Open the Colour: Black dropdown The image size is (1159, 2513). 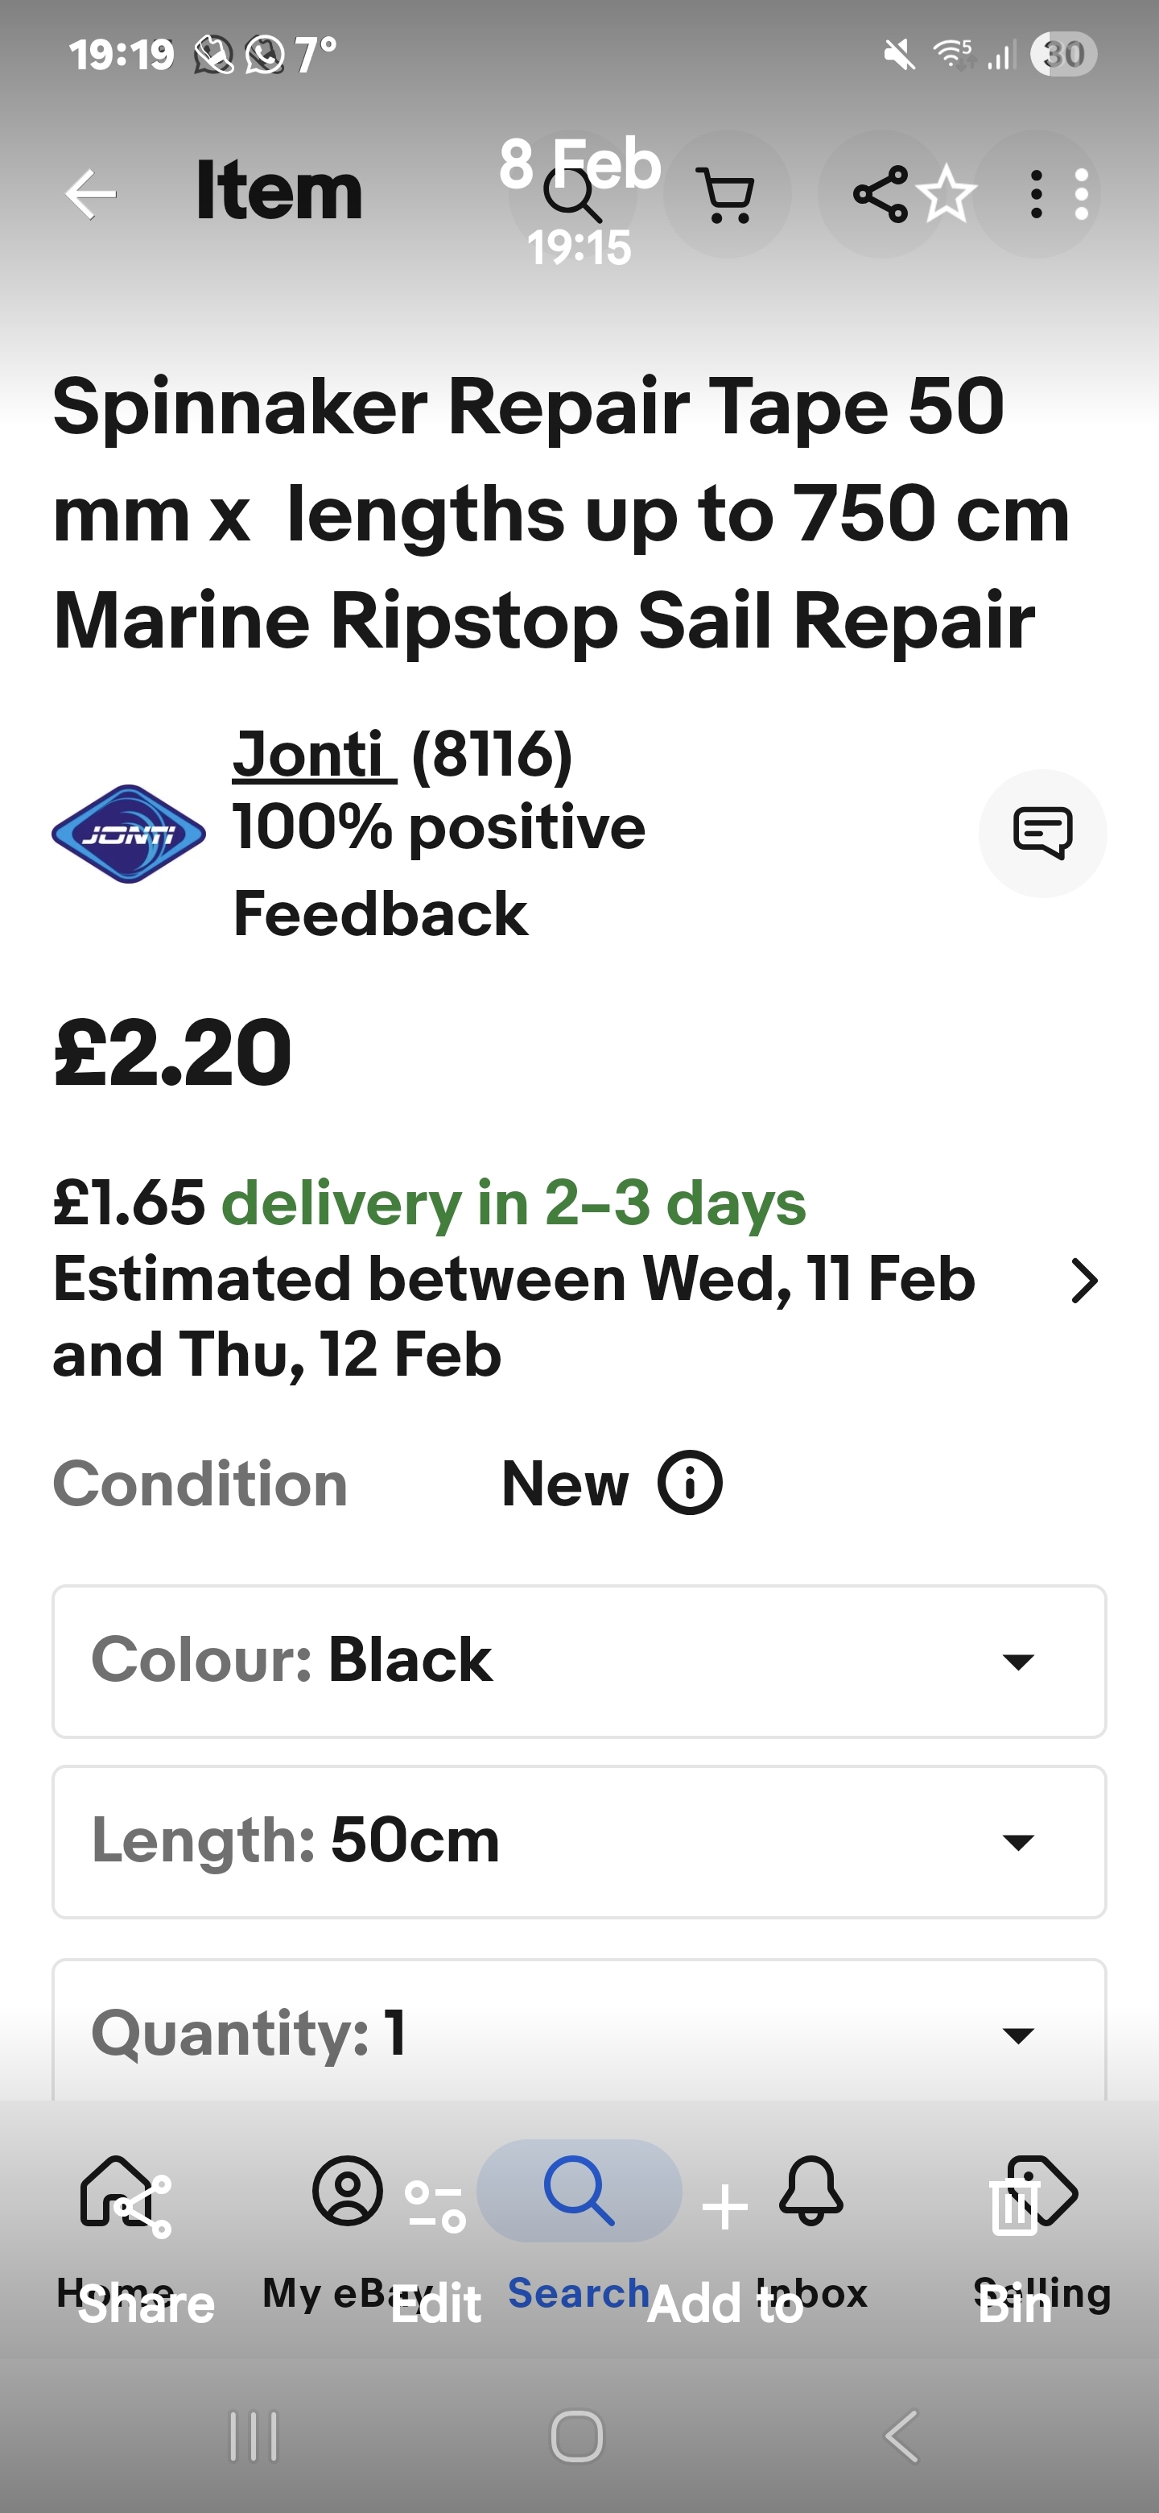579,1662
